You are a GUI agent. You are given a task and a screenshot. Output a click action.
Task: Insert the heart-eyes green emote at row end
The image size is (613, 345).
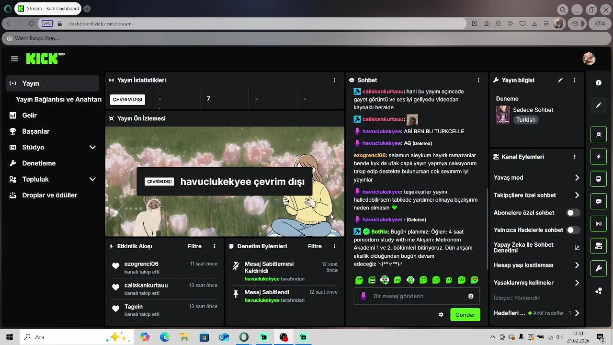(474, 280)
